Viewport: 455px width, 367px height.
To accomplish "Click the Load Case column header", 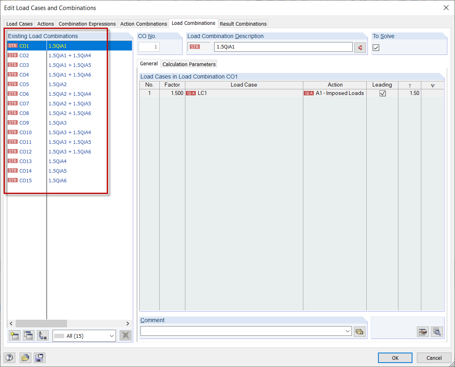I will (x=244, y=85).
